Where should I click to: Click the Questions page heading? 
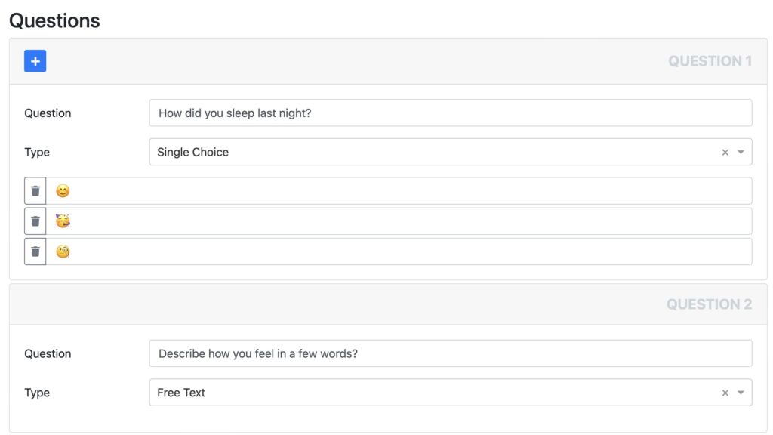(x=54, y=20)
